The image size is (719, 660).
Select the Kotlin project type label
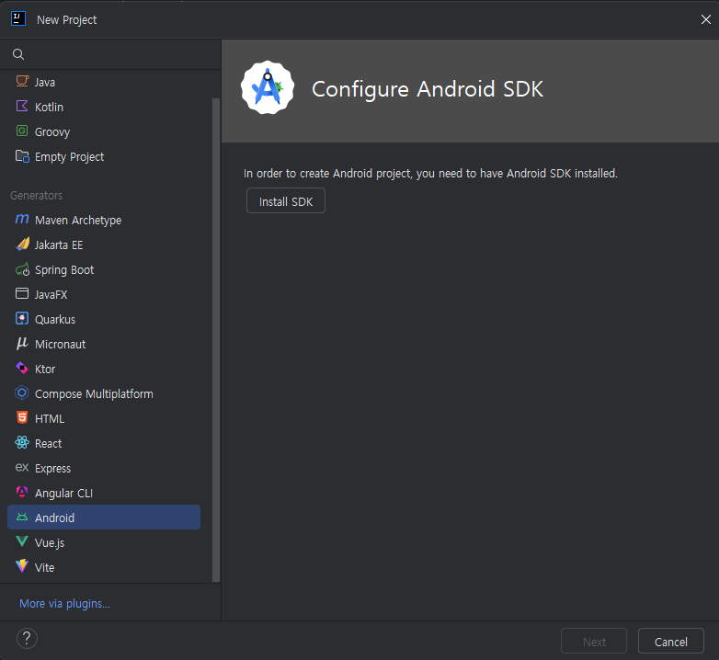coord(49,108)
